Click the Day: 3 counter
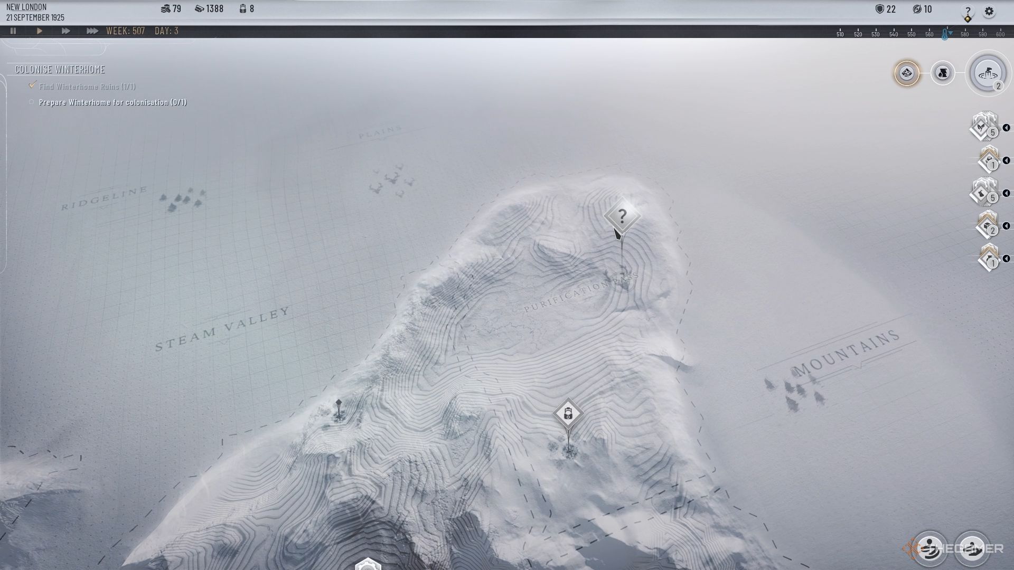Image resolution: width=1014 pixels, height=570 pixels. click(166, 31)
